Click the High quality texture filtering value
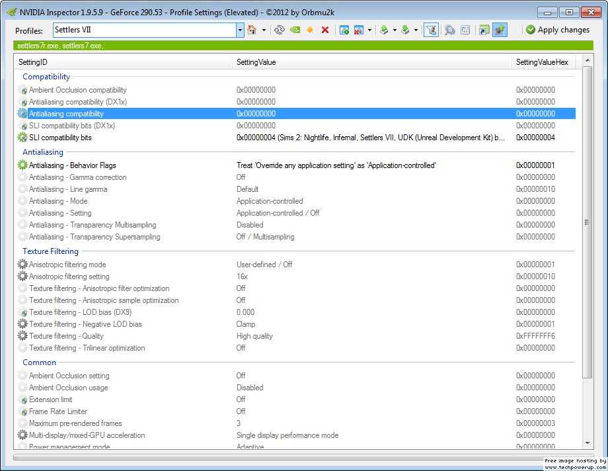The image size is (608, 471). 254,336
